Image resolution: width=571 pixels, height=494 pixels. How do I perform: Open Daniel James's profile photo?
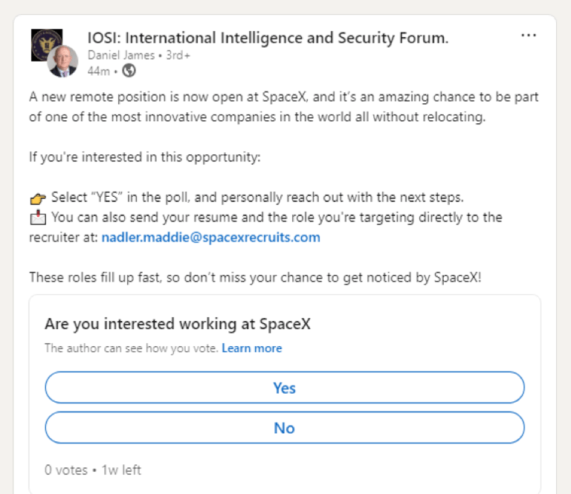[62, 62]
